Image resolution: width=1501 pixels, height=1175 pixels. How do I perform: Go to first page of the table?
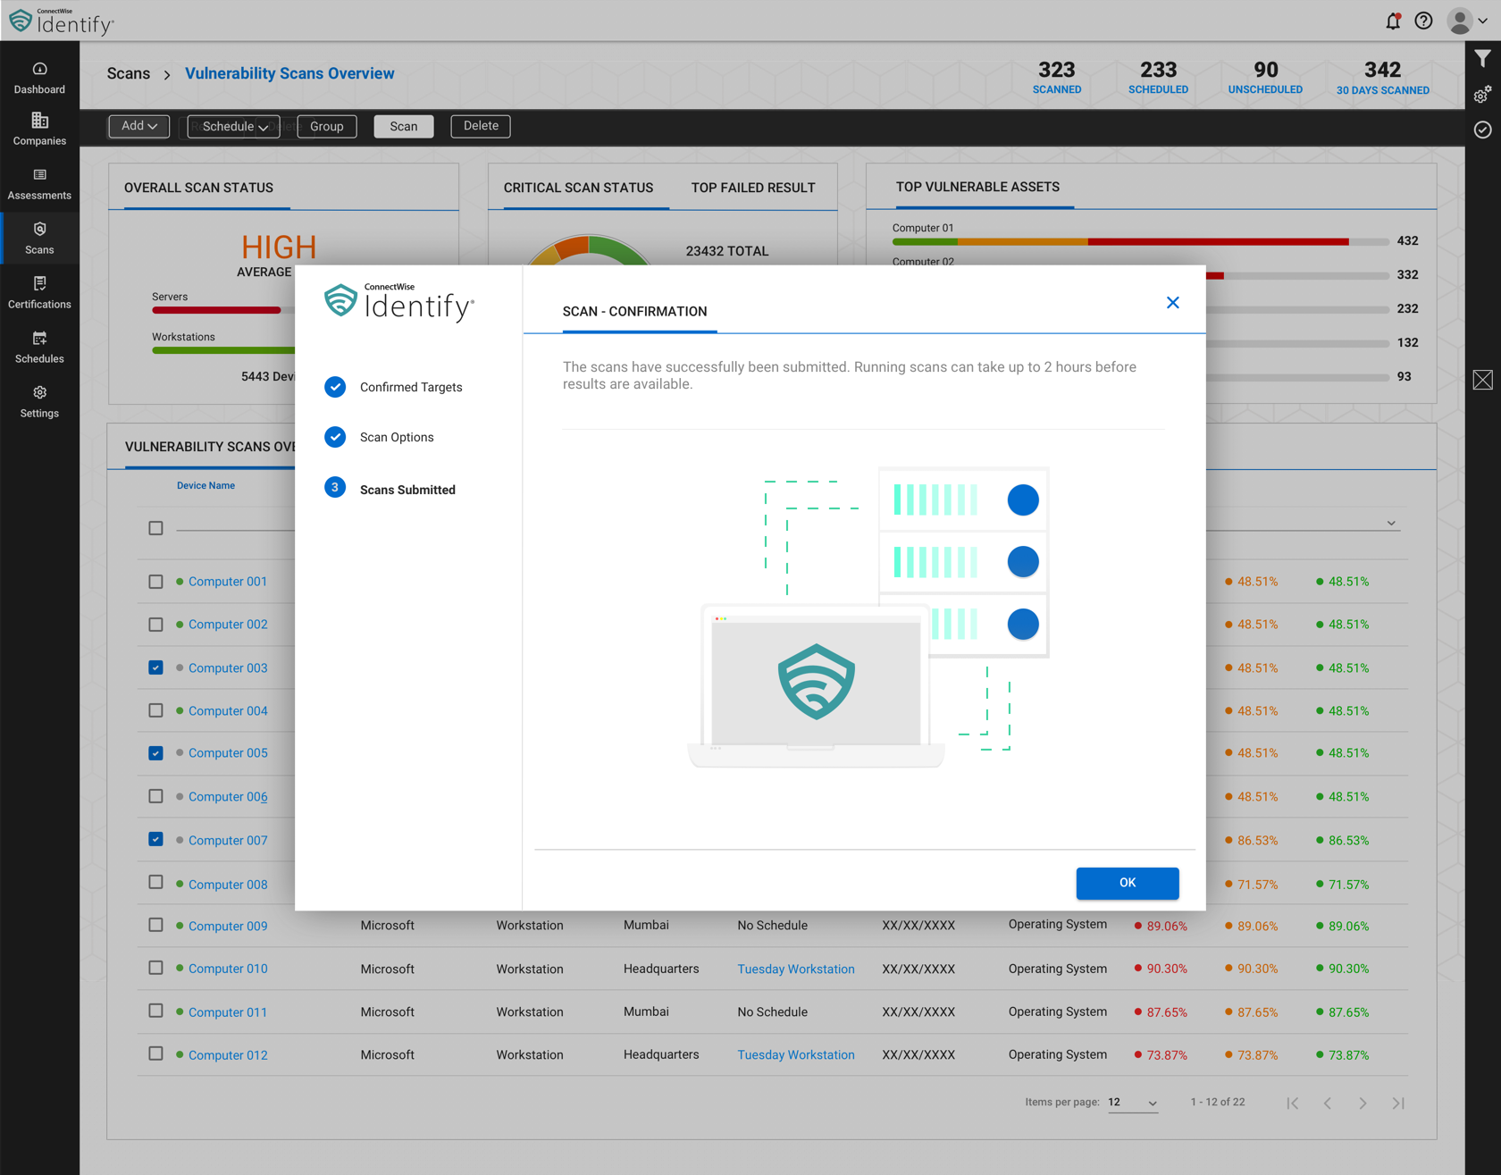(1293, 1104)
